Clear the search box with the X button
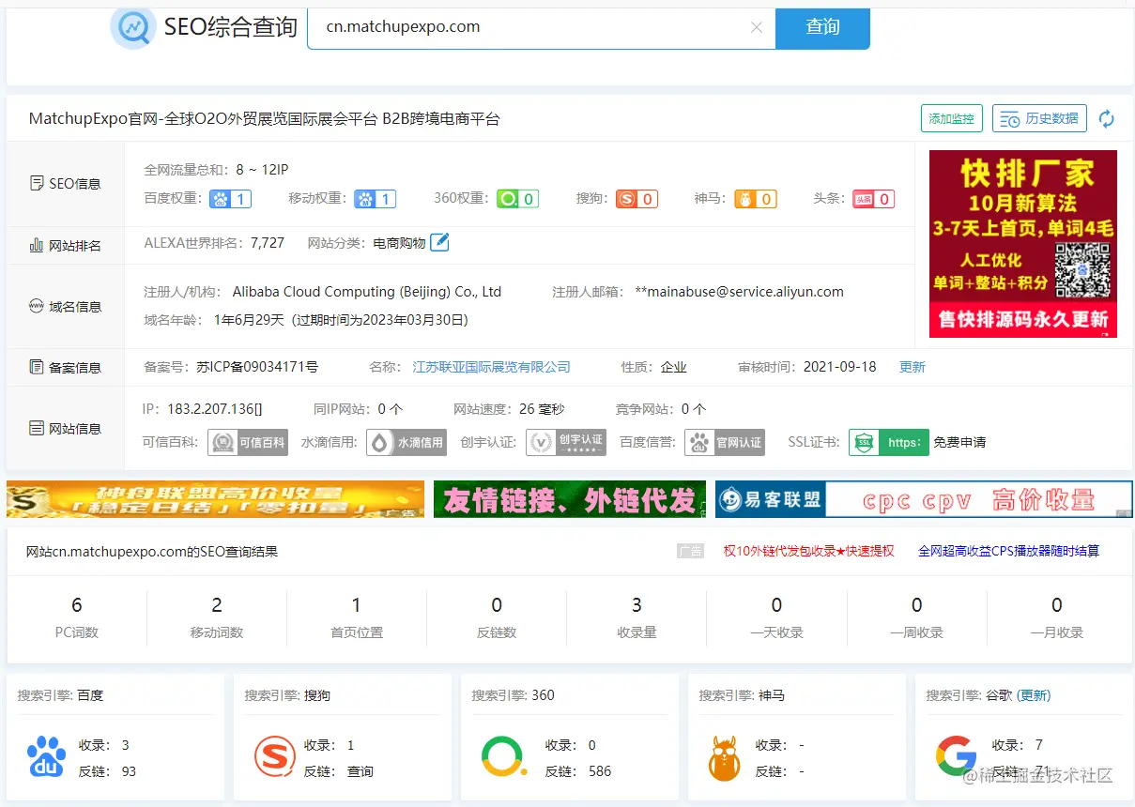The width and height of the screenshot is (1135, 807). [x=757, y=27]
